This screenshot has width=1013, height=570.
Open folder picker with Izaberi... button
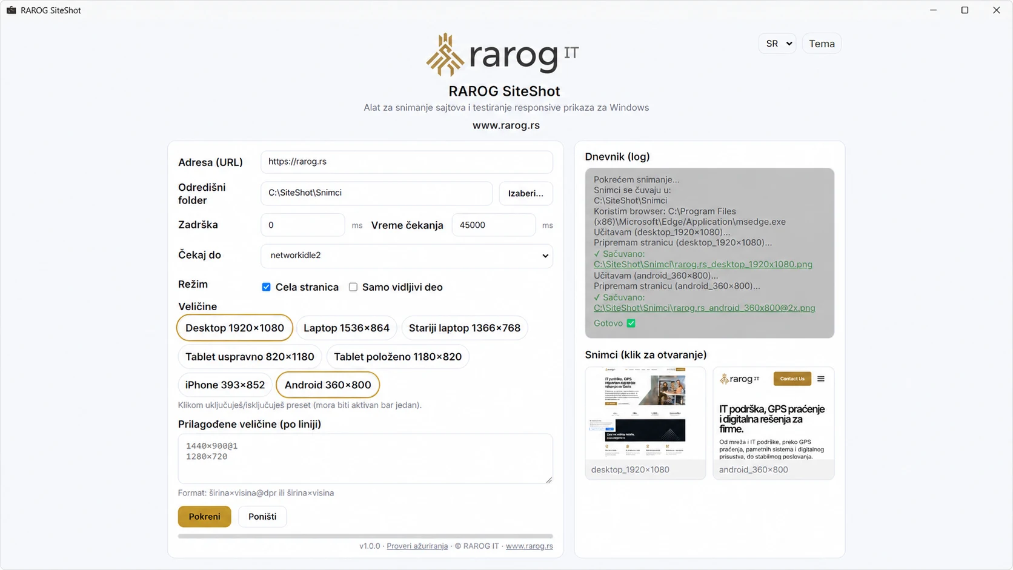(525, 194)
